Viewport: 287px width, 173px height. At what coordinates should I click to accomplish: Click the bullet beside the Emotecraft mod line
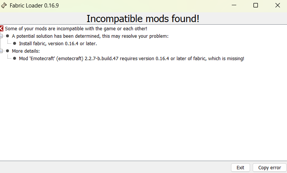click(15, 58)
